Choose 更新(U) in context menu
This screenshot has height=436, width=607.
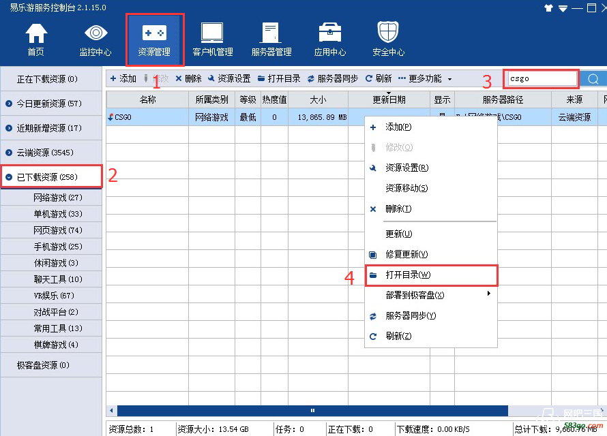click(x=431, y=234)
